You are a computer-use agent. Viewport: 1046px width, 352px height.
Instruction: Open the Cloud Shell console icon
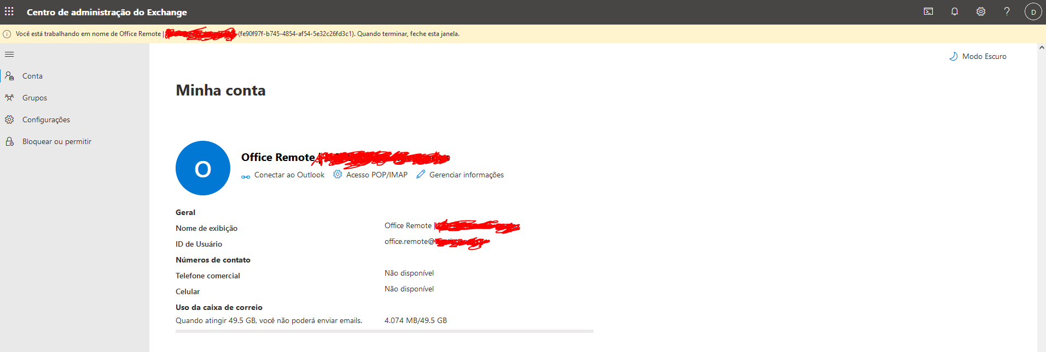[x=928, y=11]
